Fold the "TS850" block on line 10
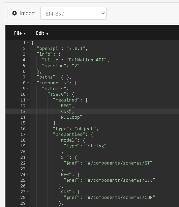179x207 pixels. 28,94
